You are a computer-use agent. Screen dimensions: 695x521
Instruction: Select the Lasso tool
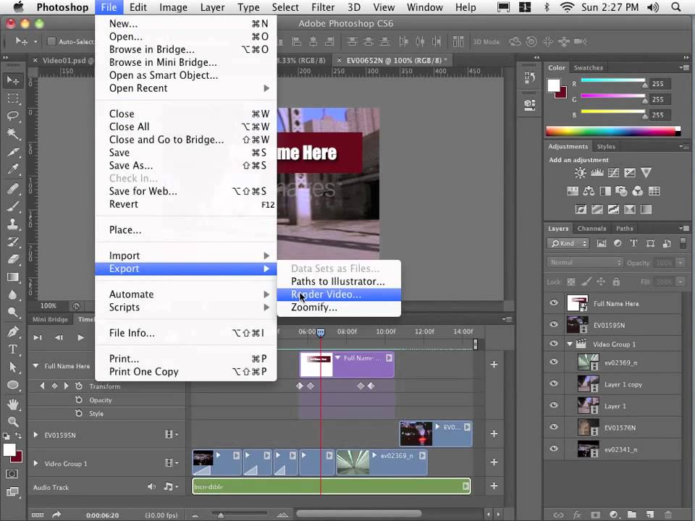[13, 116]
